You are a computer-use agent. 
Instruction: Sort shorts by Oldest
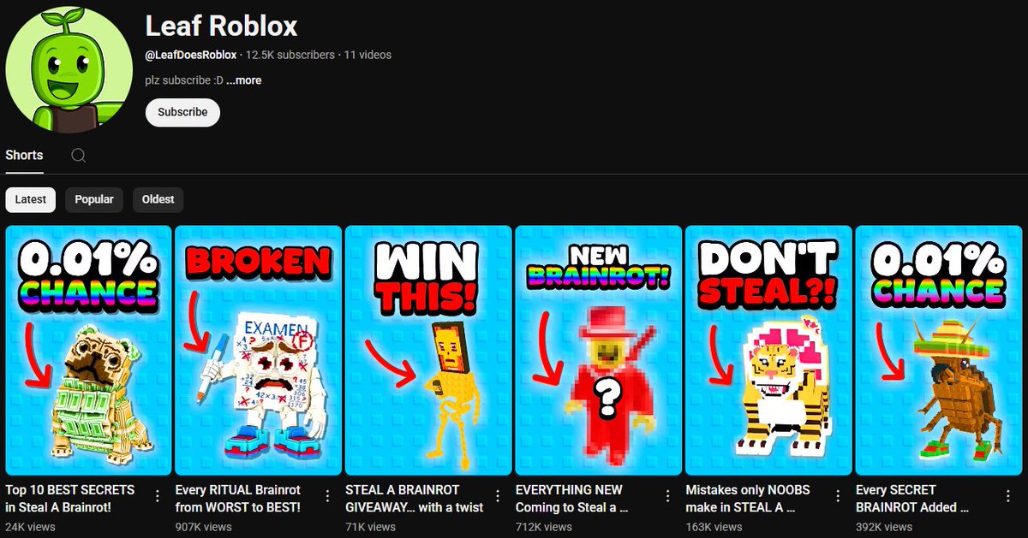point(158,199)
